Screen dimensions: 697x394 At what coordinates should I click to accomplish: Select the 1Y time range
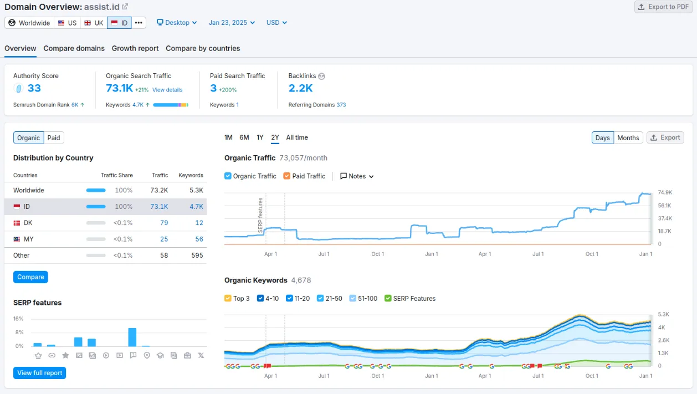pyautogui.click(x=260, y=137)
